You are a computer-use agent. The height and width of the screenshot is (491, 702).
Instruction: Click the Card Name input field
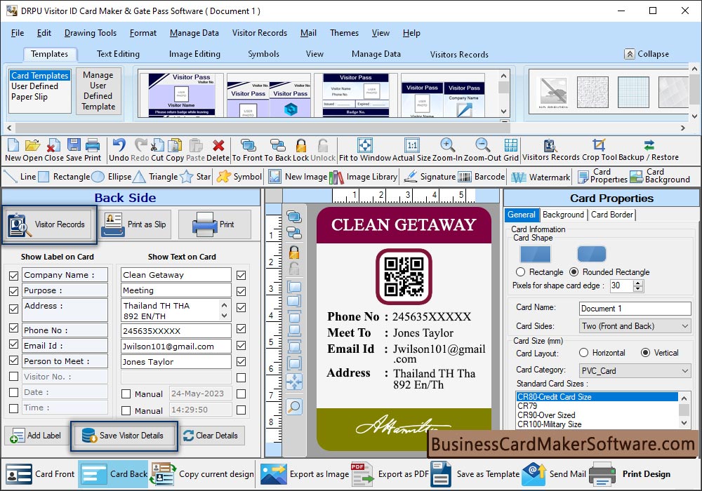point(635,309)
